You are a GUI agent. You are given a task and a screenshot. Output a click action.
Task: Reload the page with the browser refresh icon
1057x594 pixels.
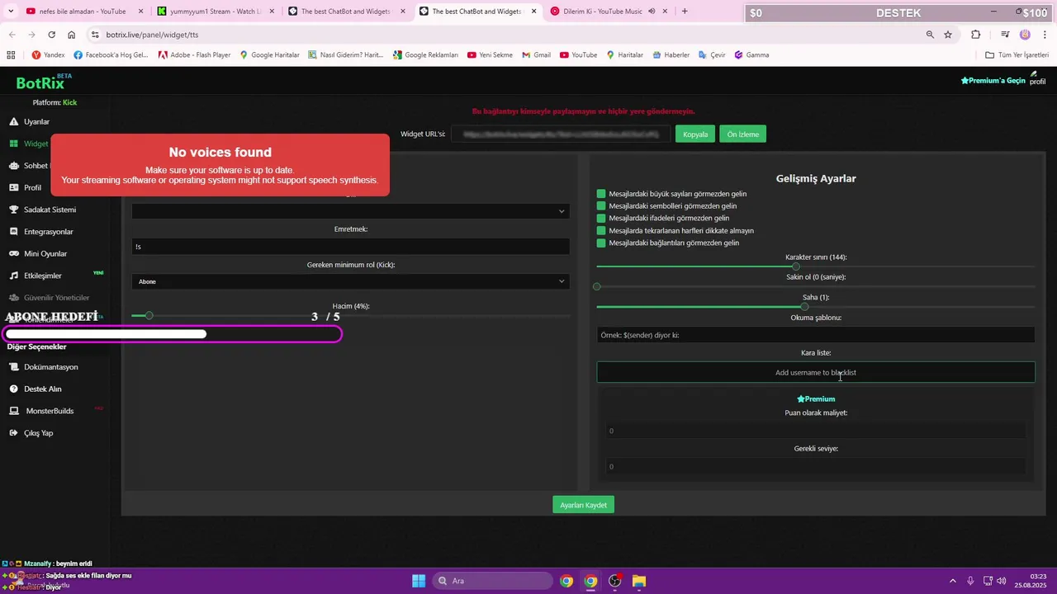click(51, 35)
